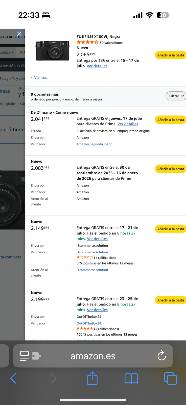View delivery details for 17 July
This screenshot has height=405, width=186.
pos(128,124)
